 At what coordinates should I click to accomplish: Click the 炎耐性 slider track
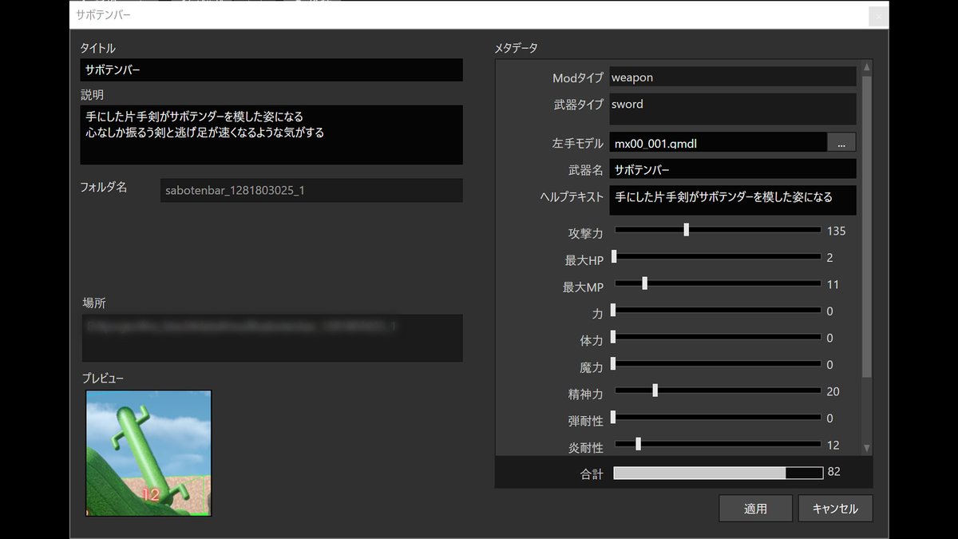point(717,444)
